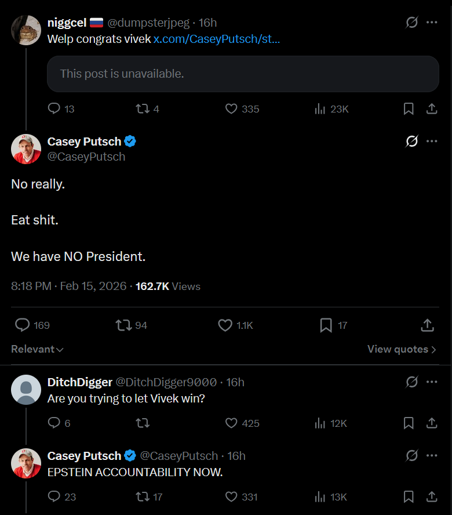
Task: Reply to DitchDigger's comment
Action: coord(54,423)
